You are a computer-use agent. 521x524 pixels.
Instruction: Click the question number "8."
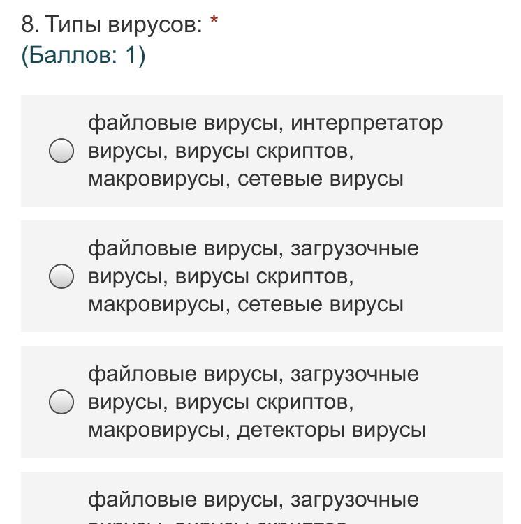(29, 25)
